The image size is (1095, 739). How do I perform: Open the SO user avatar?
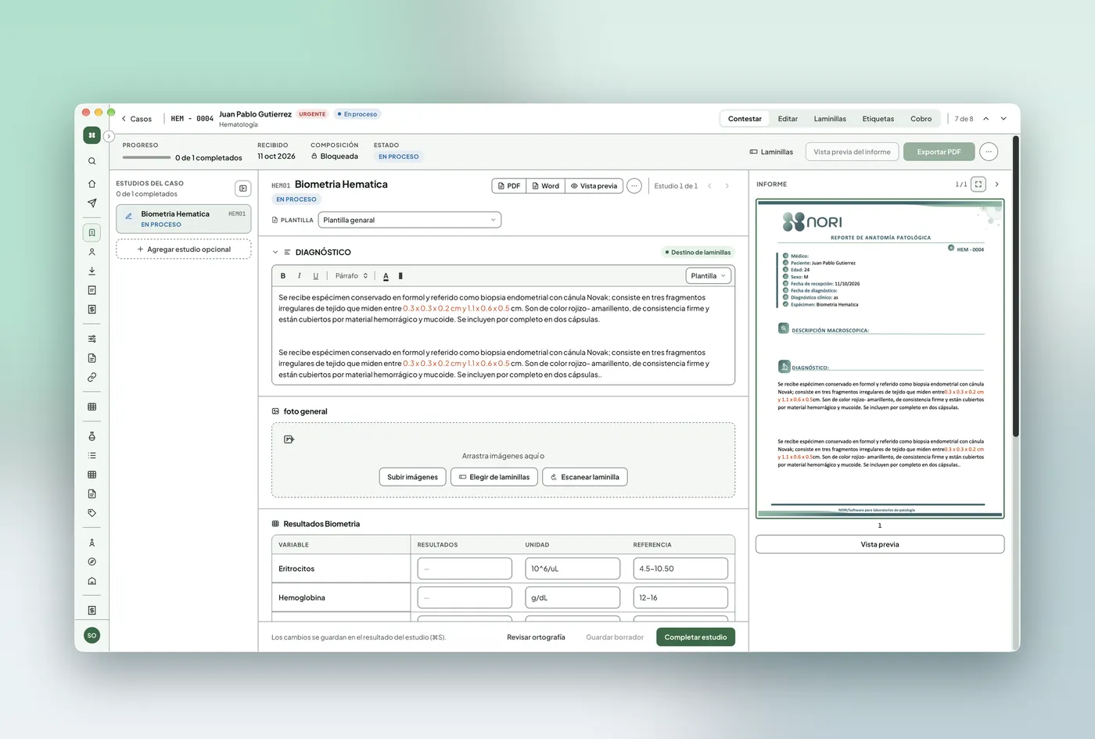tap(92, 635)
